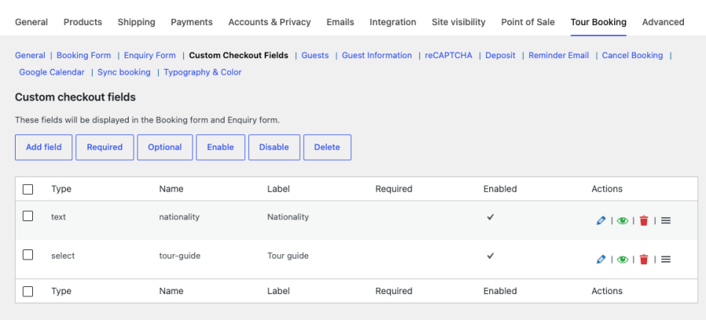The image size is (706, 320).
Task: Open the Advanced tab
Action: click(x=664, y=22)
